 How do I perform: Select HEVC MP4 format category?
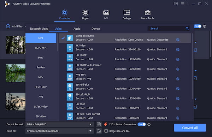tap(41, 48)
